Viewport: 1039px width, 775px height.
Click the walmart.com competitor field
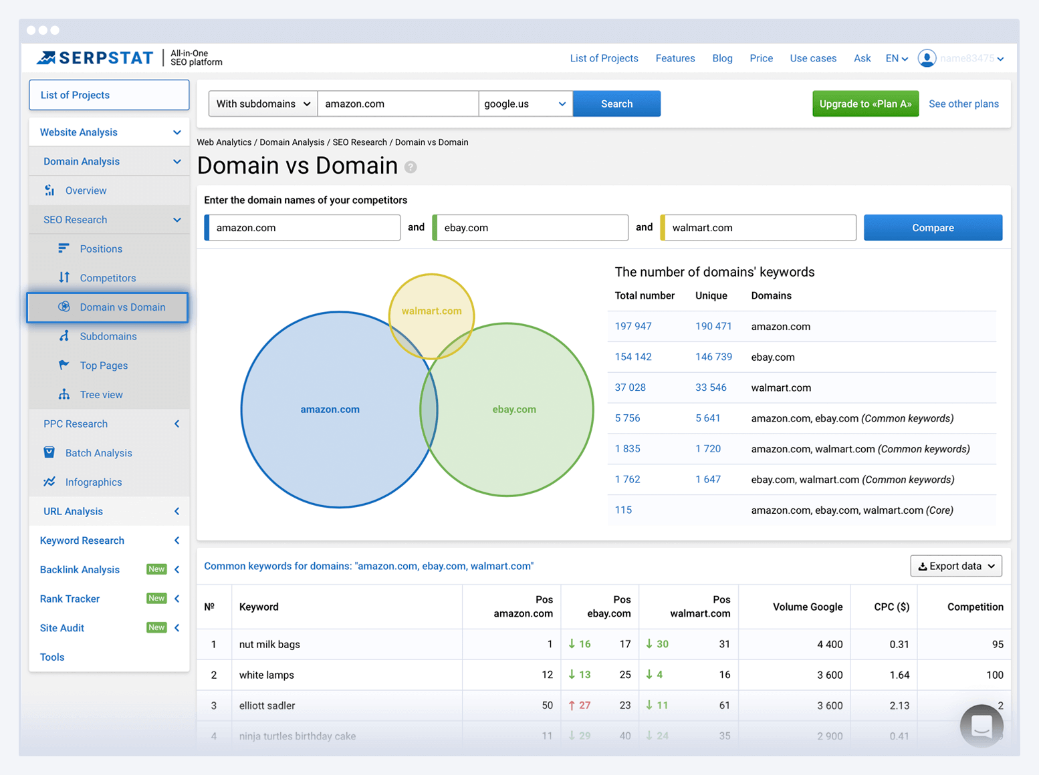[758, 228]
